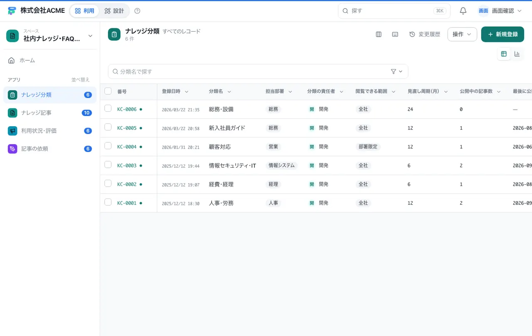
Task: Open the 登録日時 column sort menu
Action: [x=187, y=91]
